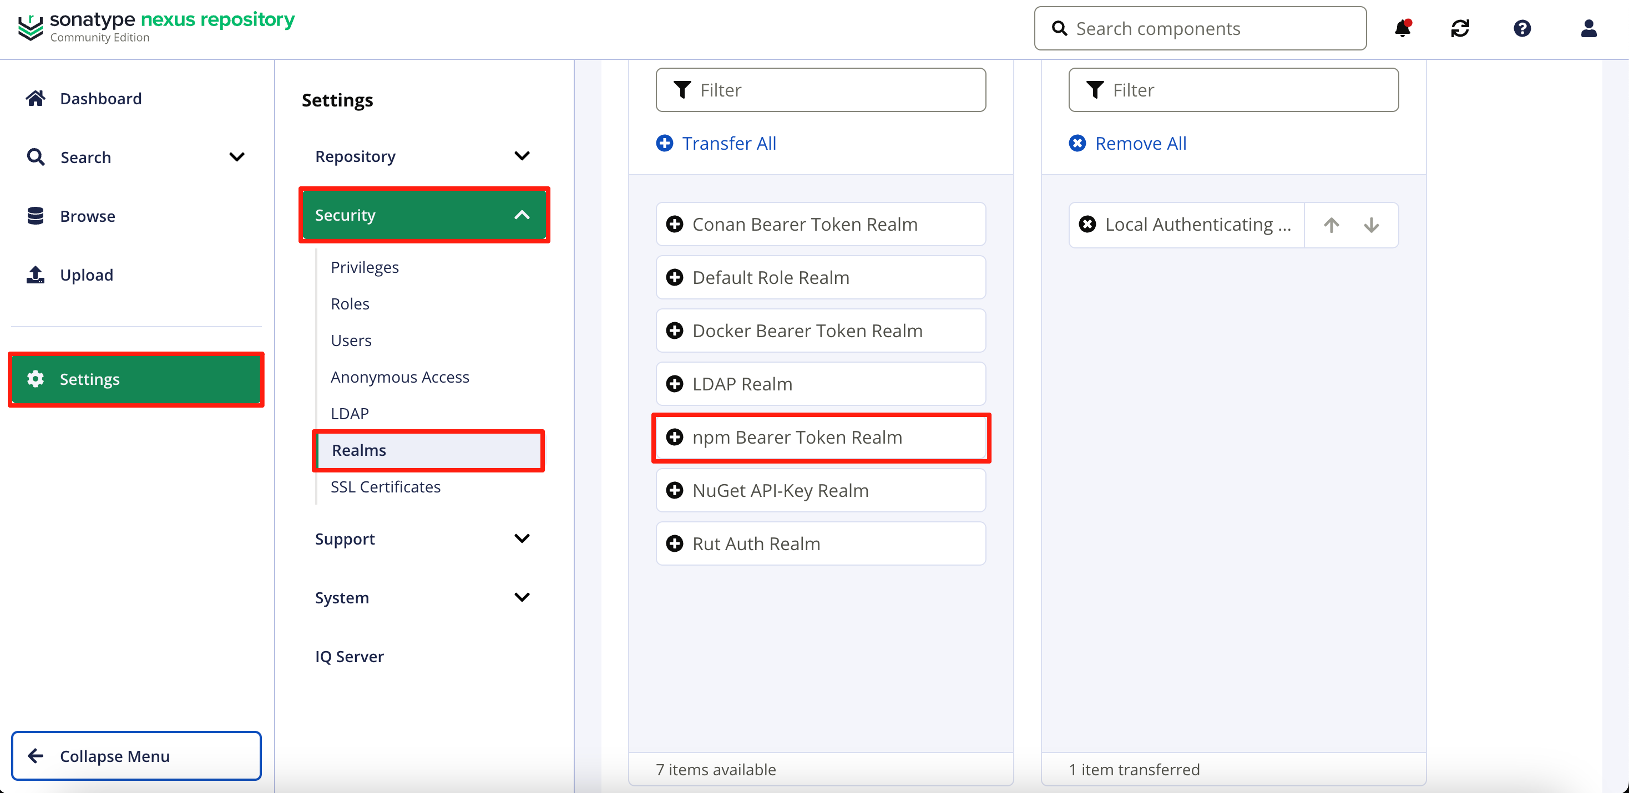Viewport: 1629px width, 793px height.
Task: Open the help question mark icon
Action: point(1521,28)
